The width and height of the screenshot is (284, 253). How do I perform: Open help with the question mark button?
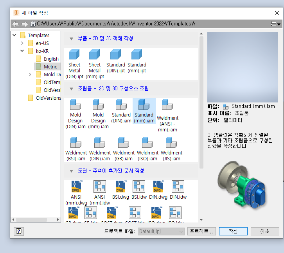pyautogui.click(x=19, y=231)
